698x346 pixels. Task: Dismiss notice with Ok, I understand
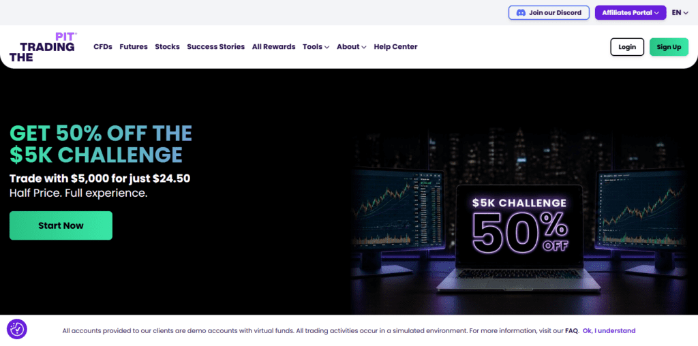tap(609, 331)
